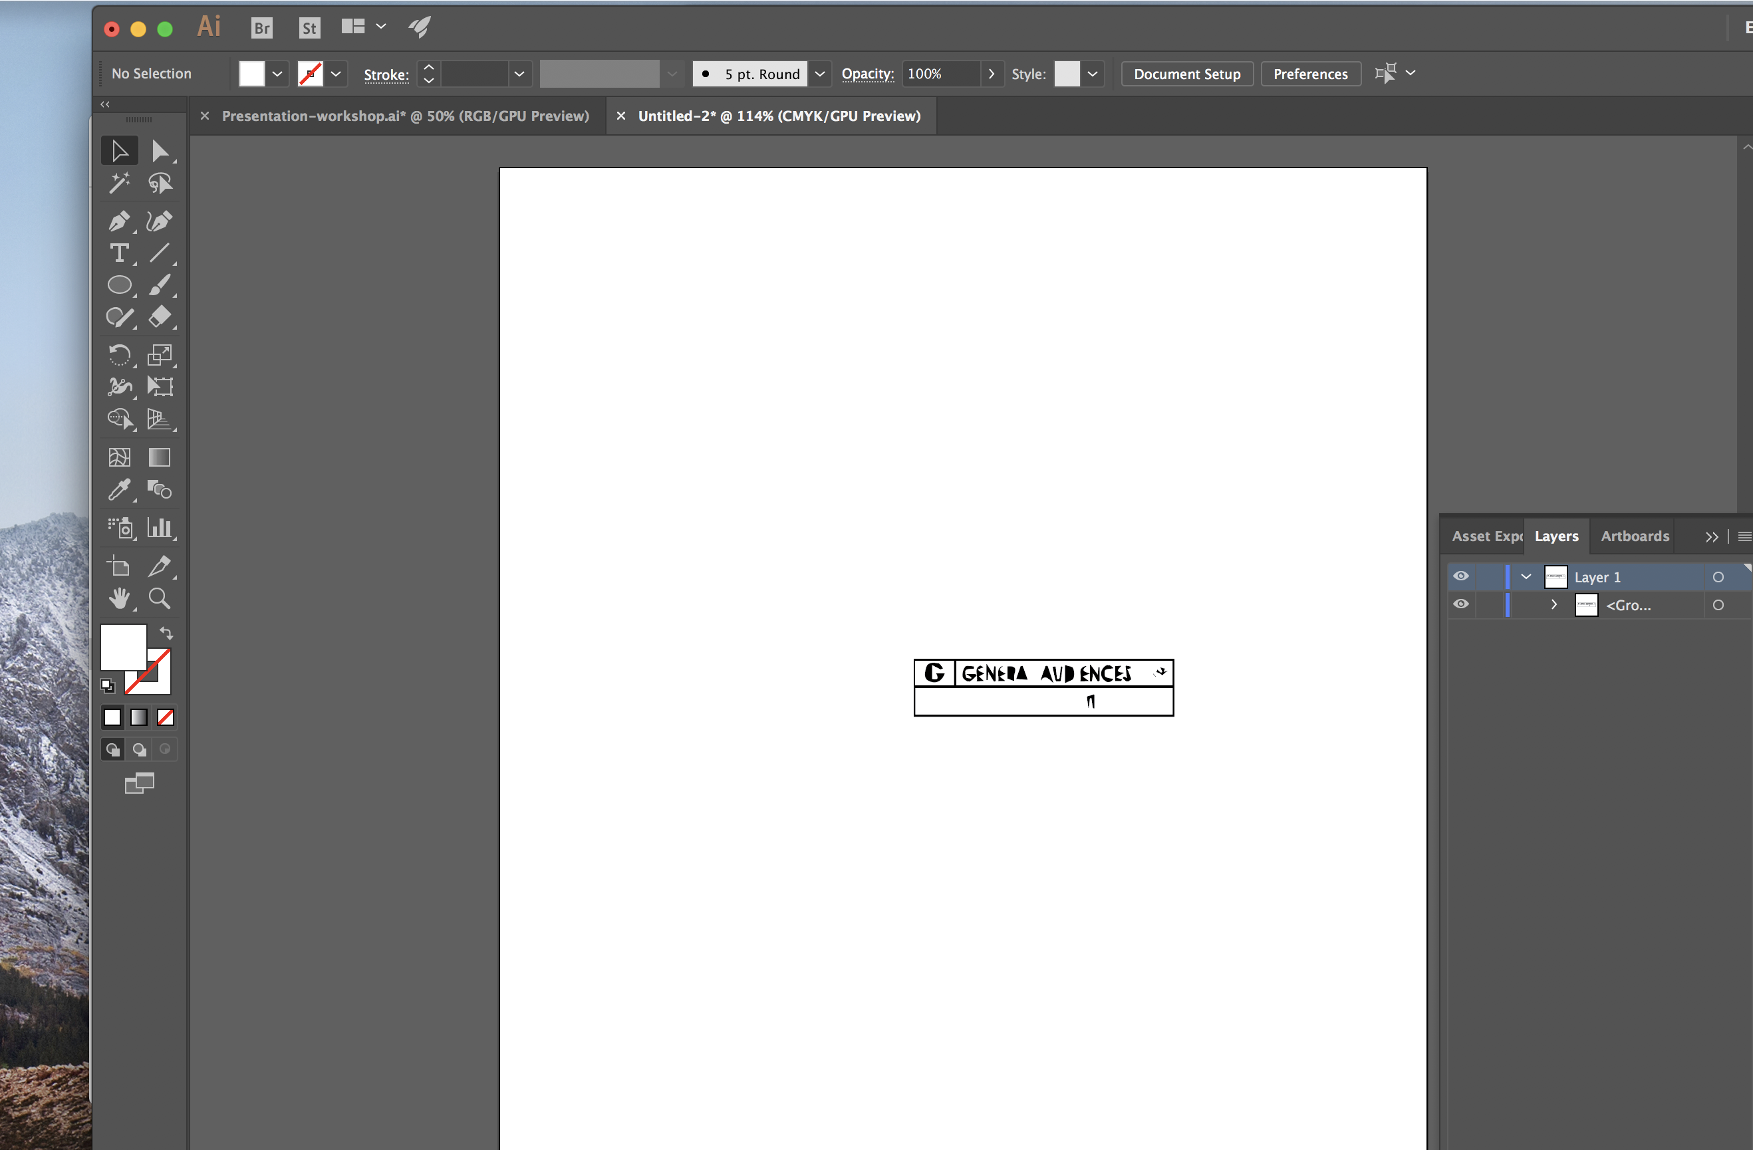The width and height of the screenshot is (1753, 1150).
Task: Switch to the Artboards tab
Action: click(x=1635, y=535)
